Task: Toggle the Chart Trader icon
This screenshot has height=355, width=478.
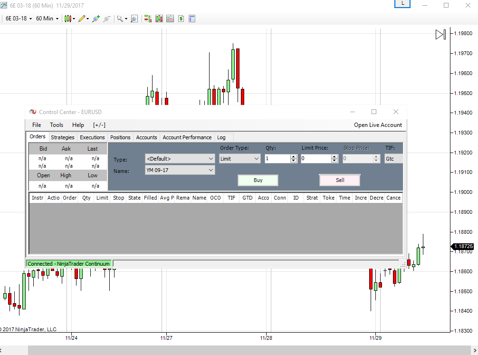Action: [x=148, y=19]
